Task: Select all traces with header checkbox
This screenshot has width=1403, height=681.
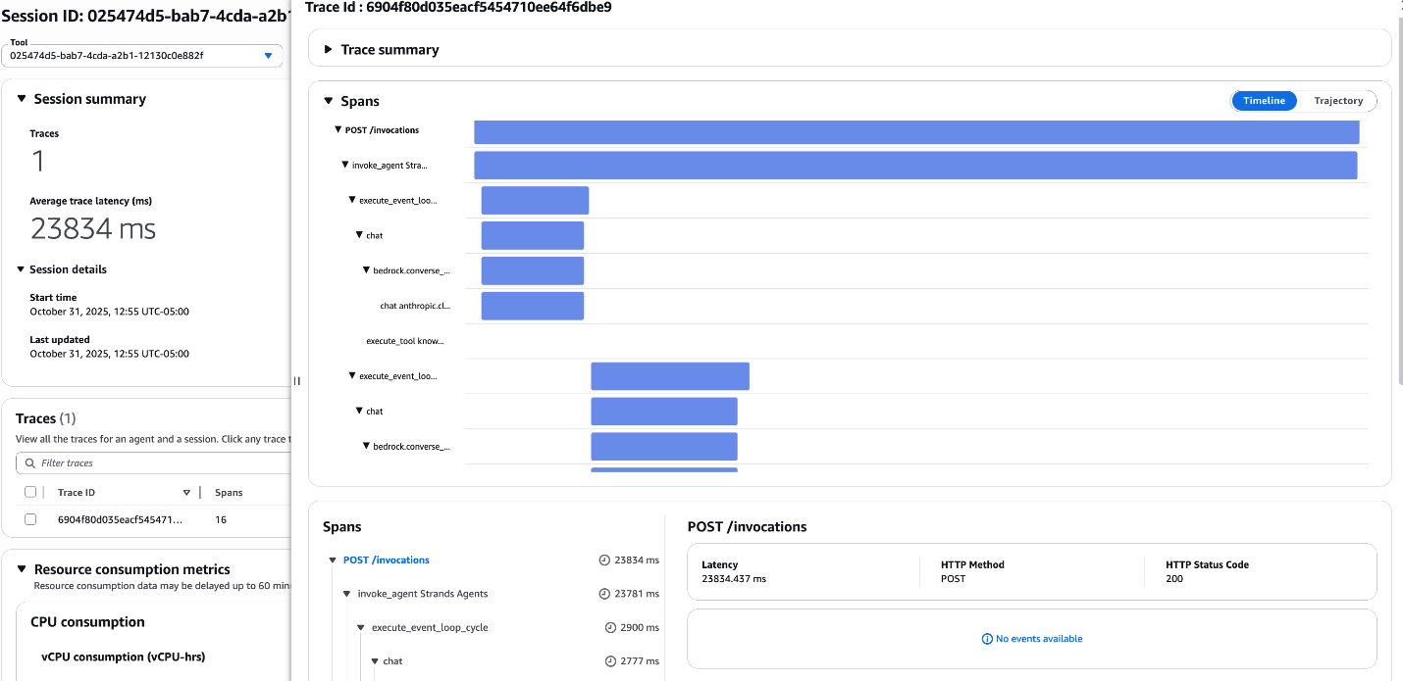Action: 30,492
